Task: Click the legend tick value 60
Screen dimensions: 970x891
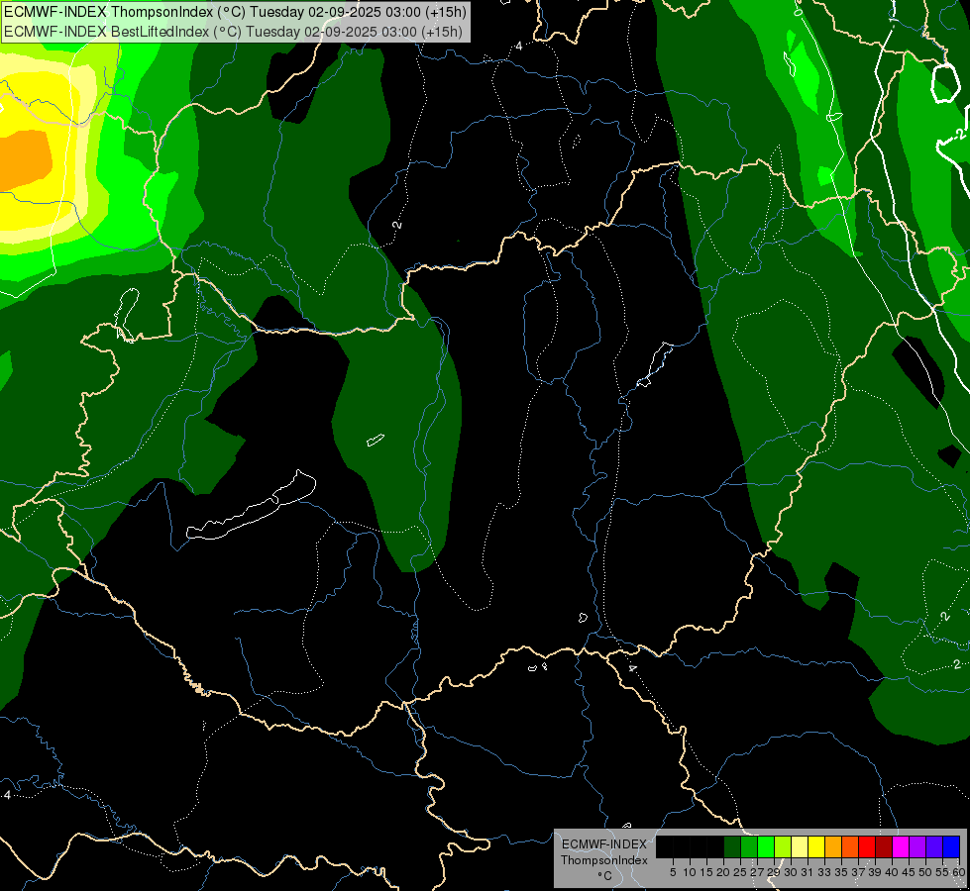Action: [x=959, y=872]
